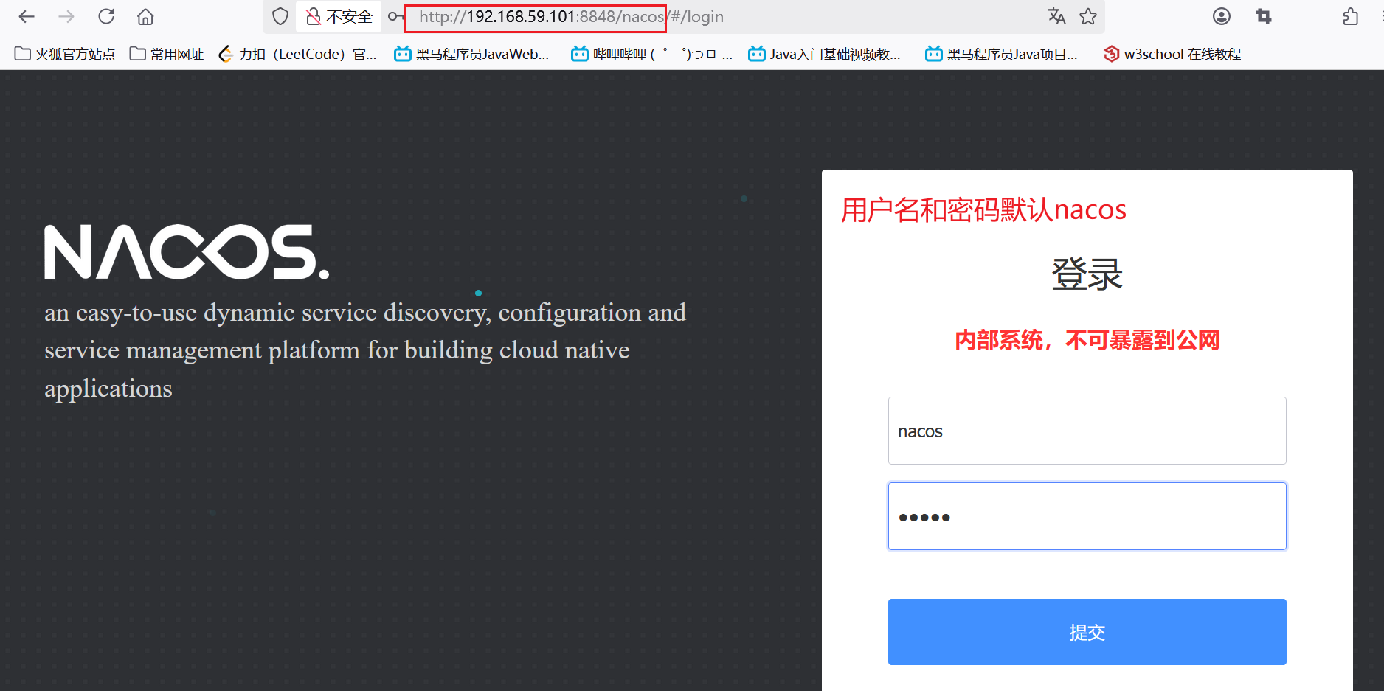Focus the address bar URL text
The height and width of the screenshot is (691, 1384).
(571, 16)
